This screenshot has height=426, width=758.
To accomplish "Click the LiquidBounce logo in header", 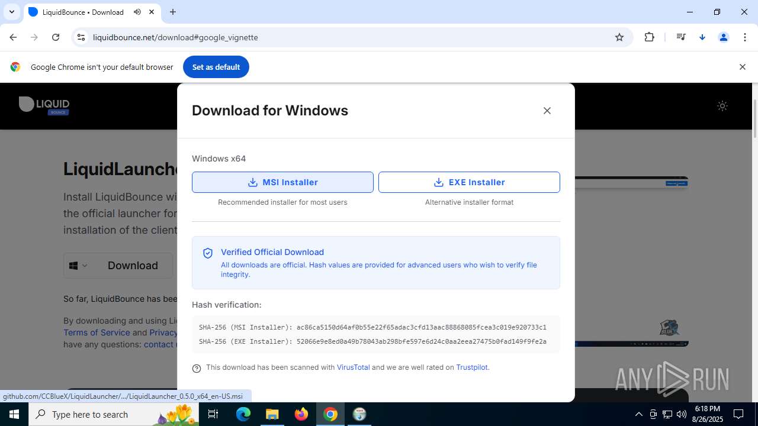I will pyautogui.click(x=44, y=105).
